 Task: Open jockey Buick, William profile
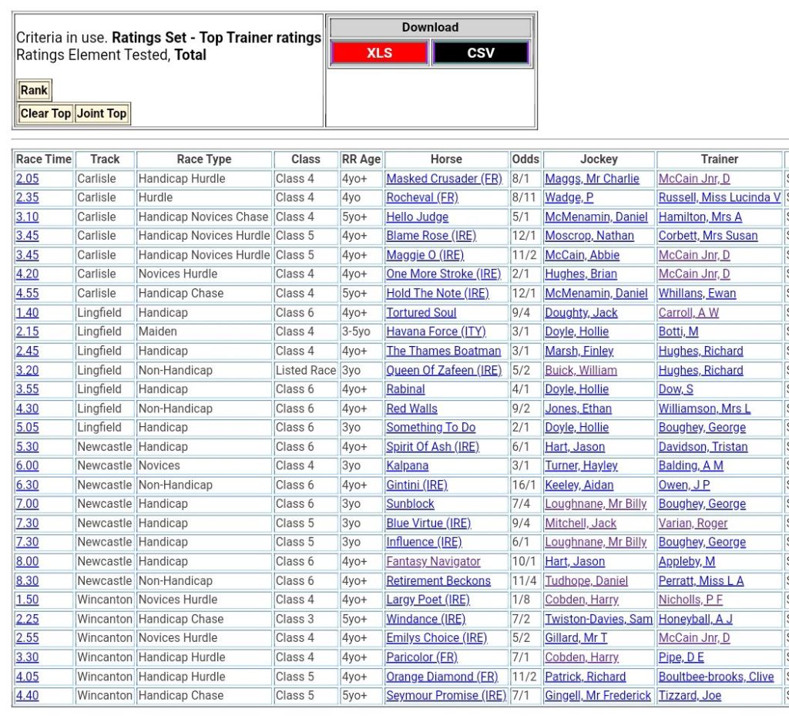pyautogui.click(x=581, y=370)
